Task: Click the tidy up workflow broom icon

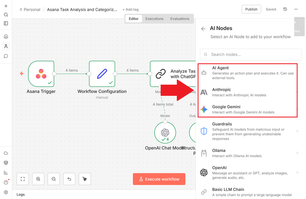Action: point(85,179)
